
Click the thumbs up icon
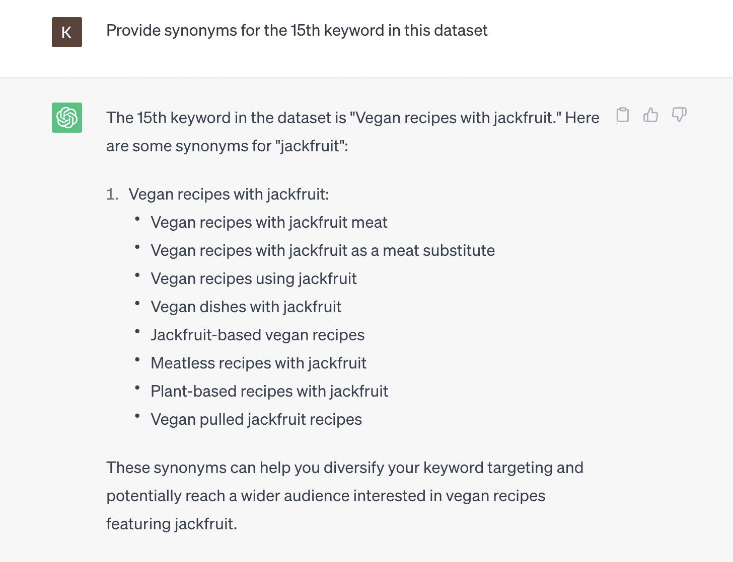(651, 115)
